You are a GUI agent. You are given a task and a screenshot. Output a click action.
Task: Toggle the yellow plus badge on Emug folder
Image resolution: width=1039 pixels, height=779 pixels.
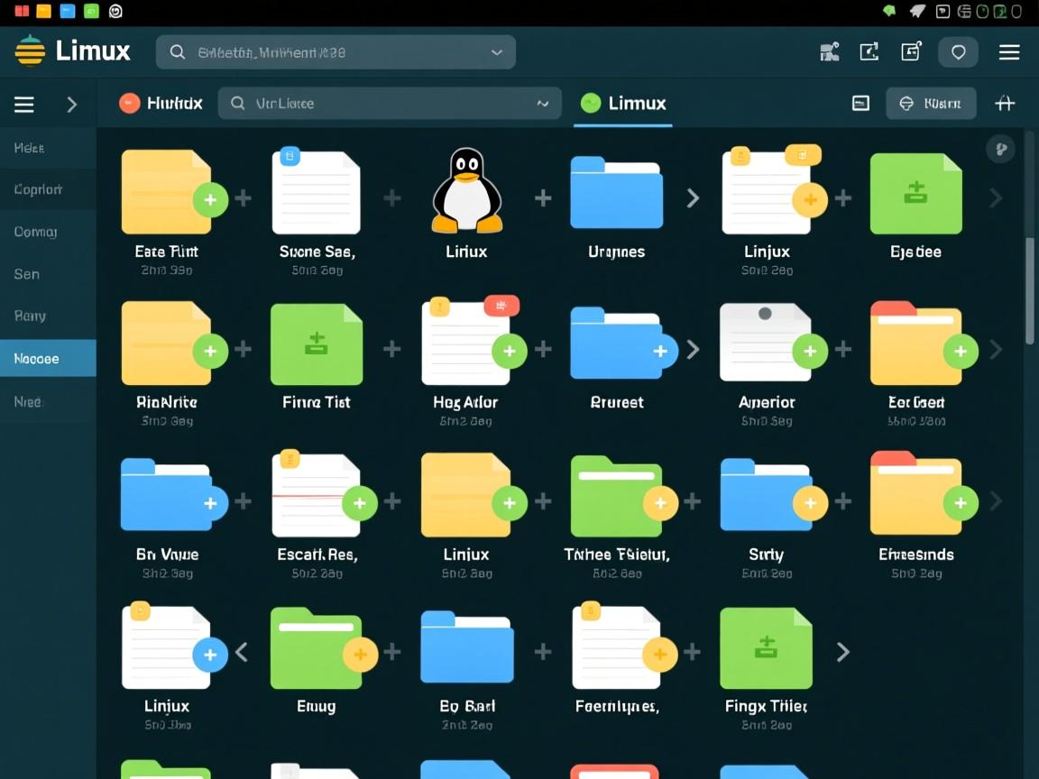(360, 655)
